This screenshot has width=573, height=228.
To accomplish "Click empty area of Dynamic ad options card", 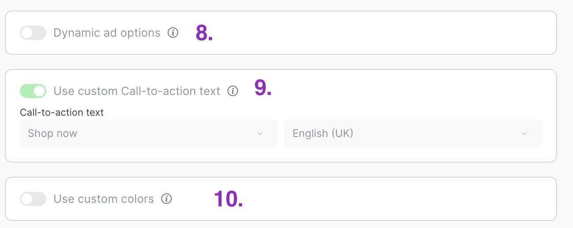I will point(375,33).
